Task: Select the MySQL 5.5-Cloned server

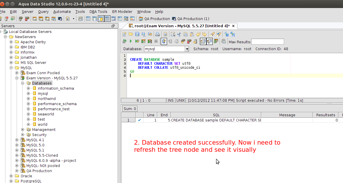Action: 42,156
